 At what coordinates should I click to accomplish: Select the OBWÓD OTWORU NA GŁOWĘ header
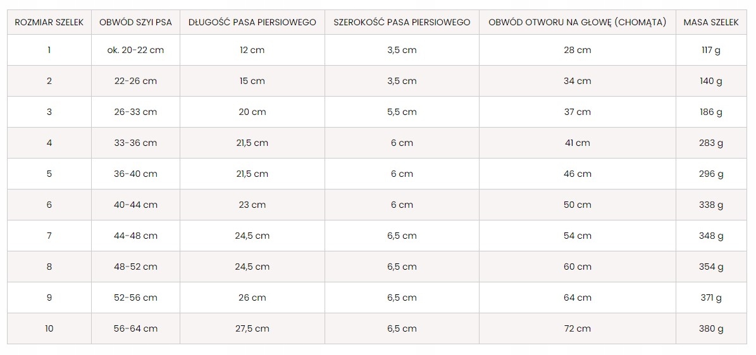577,22
